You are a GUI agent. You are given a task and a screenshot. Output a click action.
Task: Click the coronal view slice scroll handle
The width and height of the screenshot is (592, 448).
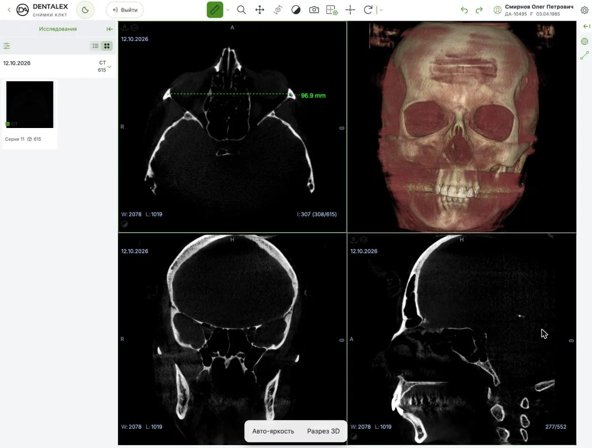342,340
